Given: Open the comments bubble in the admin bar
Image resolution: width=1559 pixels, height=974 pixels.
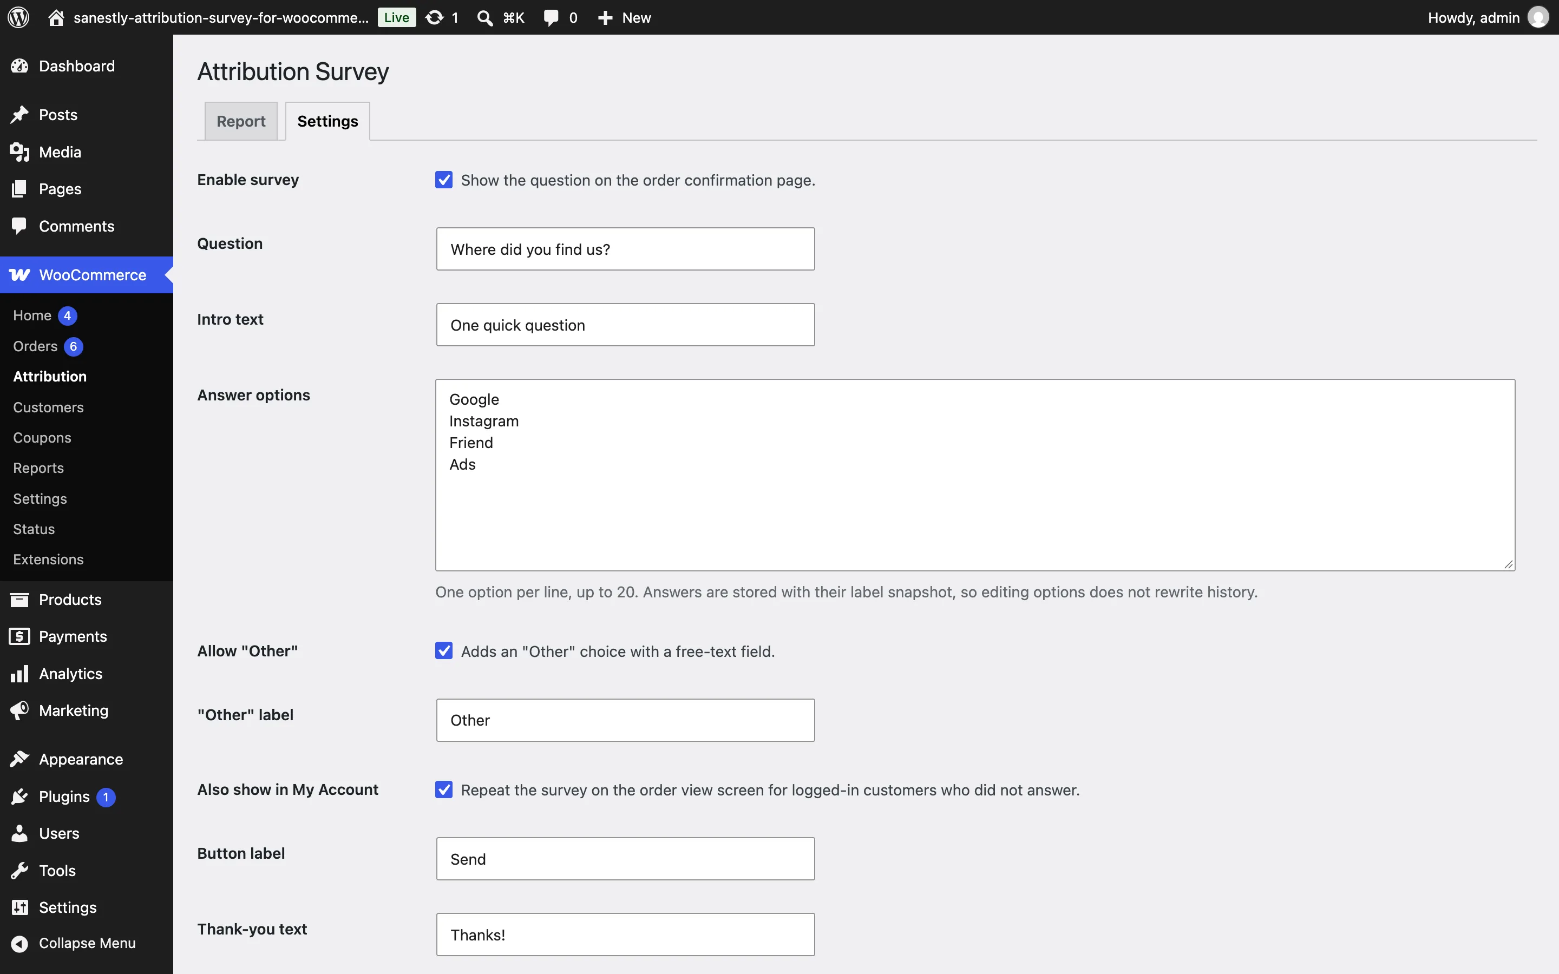Looking at the screenshot, I should 560,17.
